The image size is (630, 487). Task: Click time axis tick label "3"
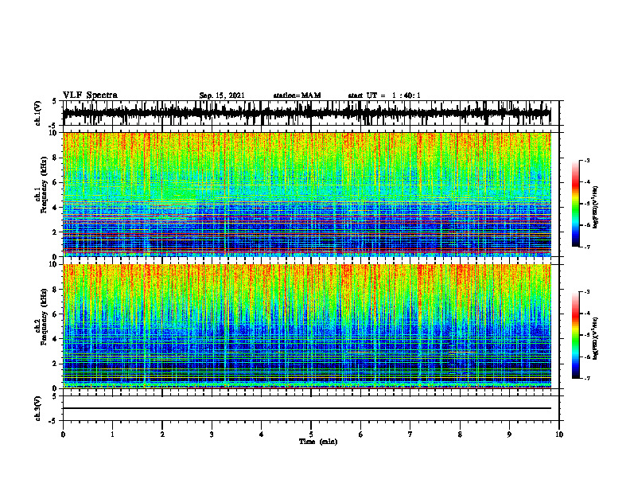(212, 434)
